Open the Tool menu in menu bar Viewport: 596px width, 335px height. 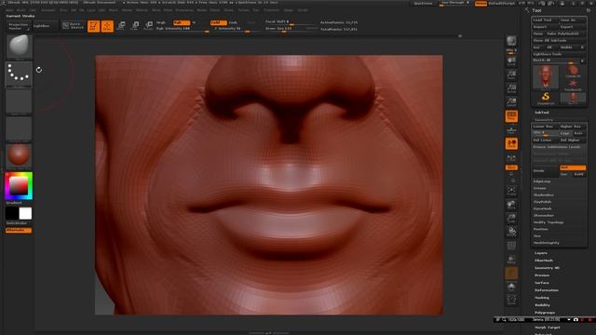(256, 10)
